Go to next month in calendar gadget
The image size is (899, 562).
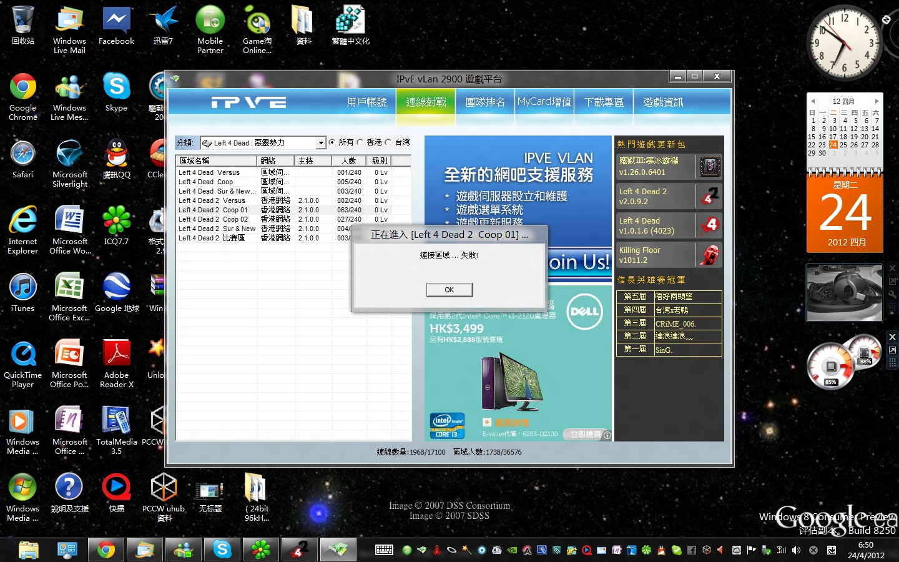[x=877, y=101]
